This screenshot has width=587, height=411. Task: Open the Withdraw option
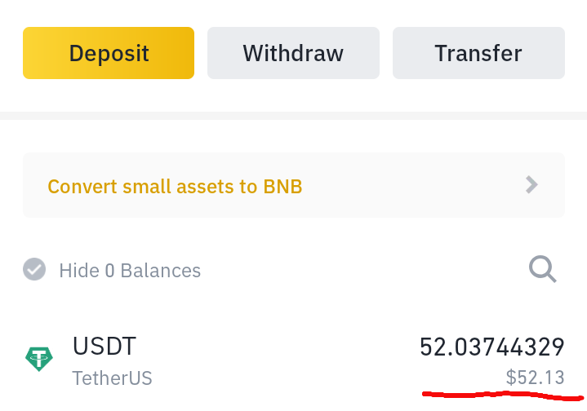[x=294, y=53]
